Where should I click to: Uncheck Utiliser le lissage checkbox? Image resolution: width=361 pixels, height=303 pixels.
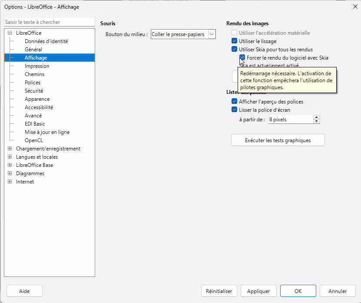click(235, 41)
